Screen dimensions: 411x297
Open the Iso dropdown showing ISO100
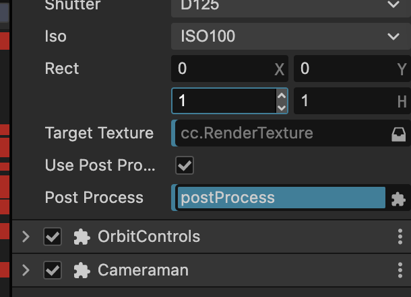click(290, 36)
